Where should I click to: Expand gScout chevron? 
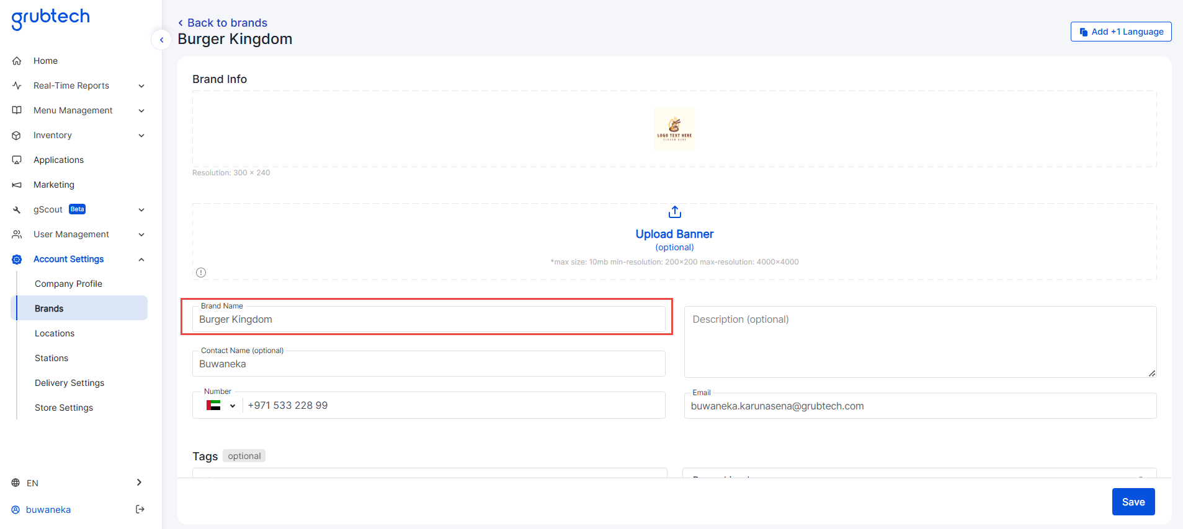tap(141, 209)
